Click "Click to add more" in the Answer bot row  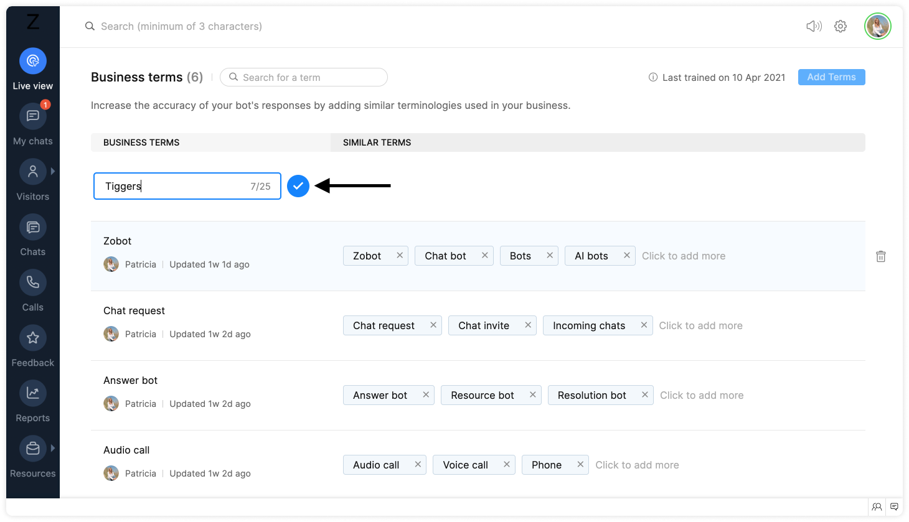pyautogui.click(x=702, y=395)
